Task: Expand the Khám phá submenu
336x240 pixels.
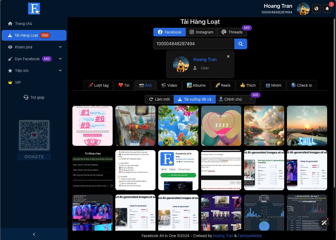Action: [x=60, y=47]
